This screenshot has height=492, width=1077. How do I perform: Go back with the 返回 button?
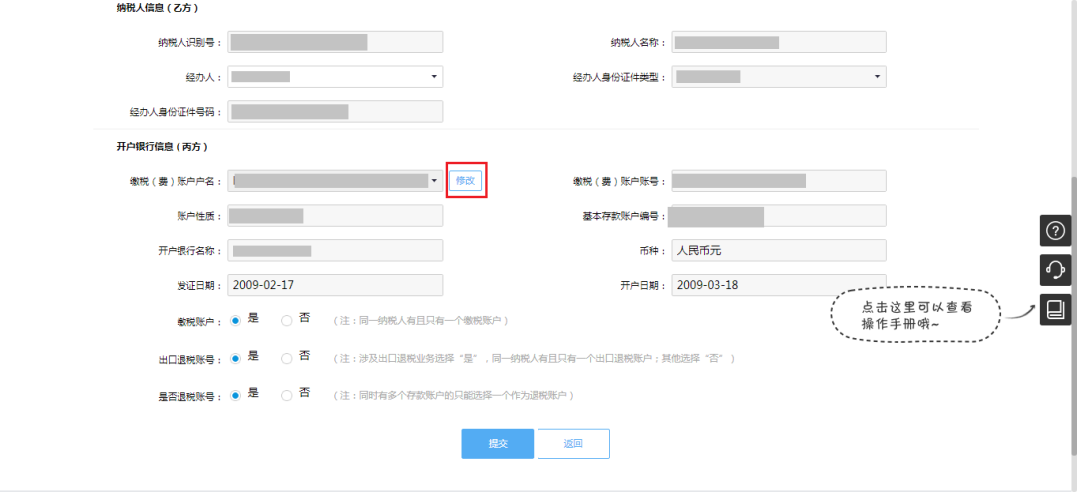(573, 444)
